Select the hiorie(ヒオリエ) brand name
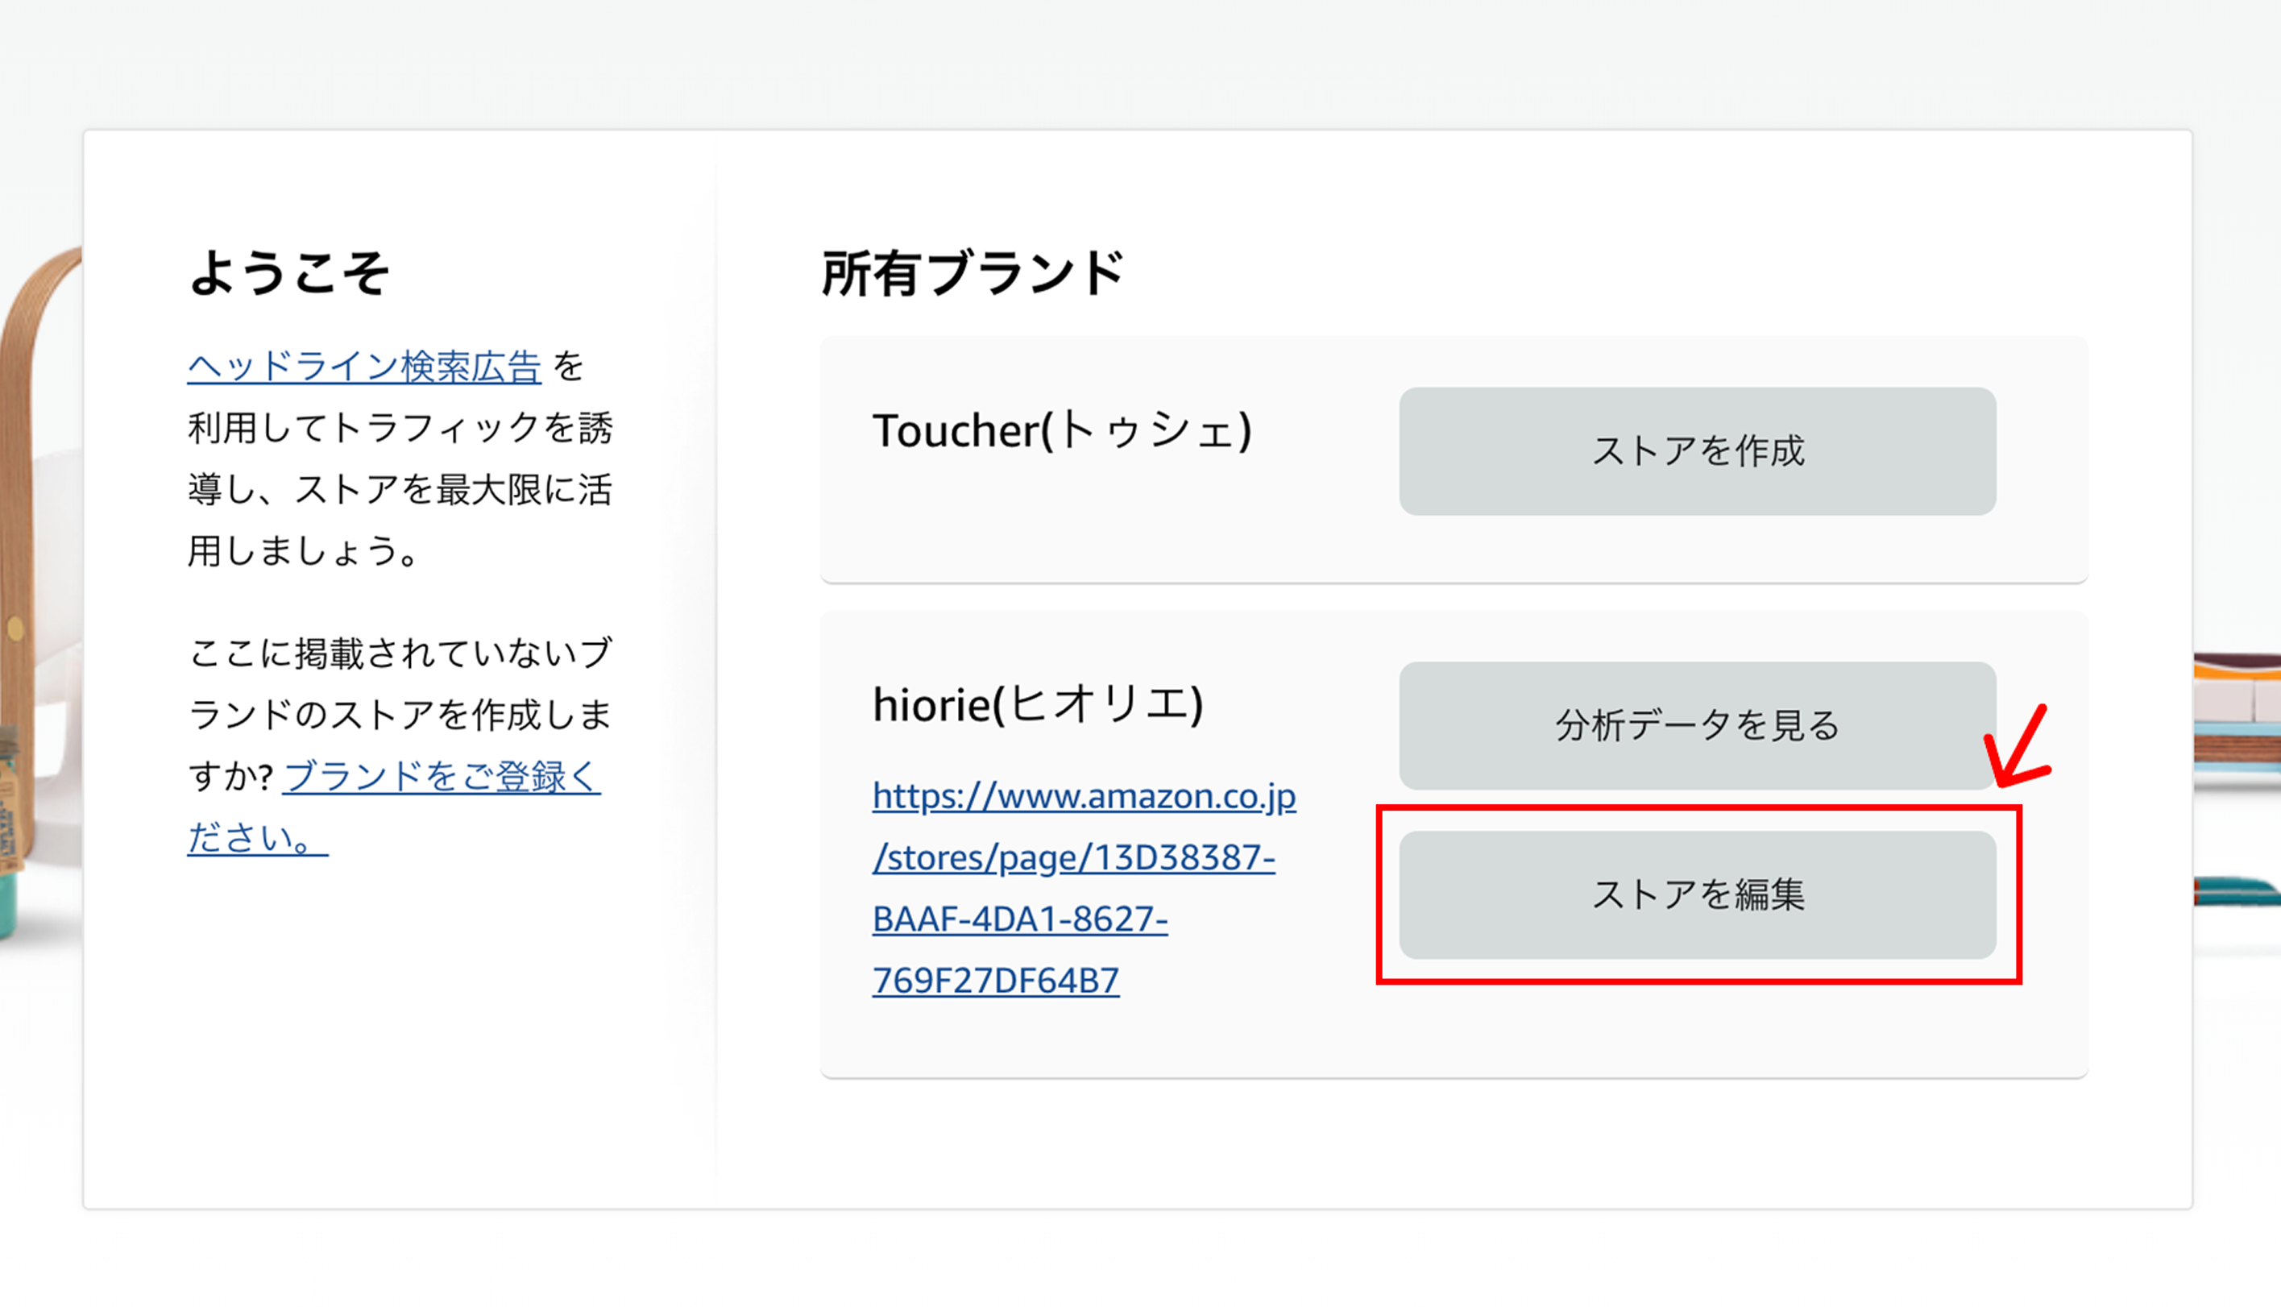This screenshot has height=1307, width=2281. pos(1037,703)
